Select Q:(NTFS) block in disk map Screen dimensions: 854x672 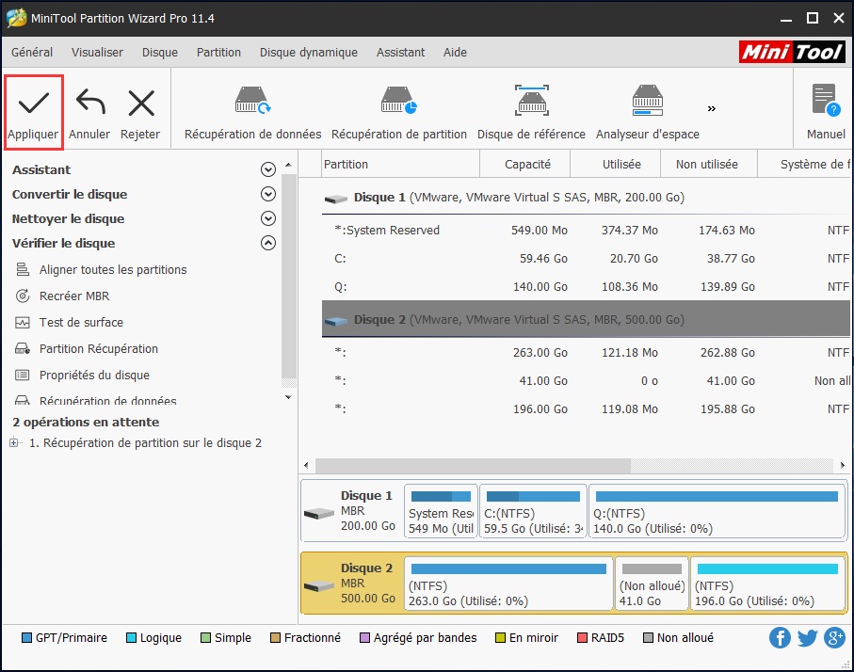click(x=717, y=511)
